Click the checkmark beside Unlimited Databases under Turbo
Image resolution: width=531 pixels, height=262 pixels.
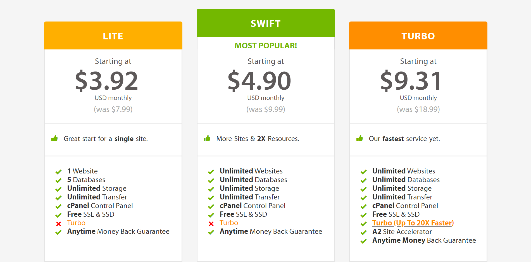(x=364, y=180)
